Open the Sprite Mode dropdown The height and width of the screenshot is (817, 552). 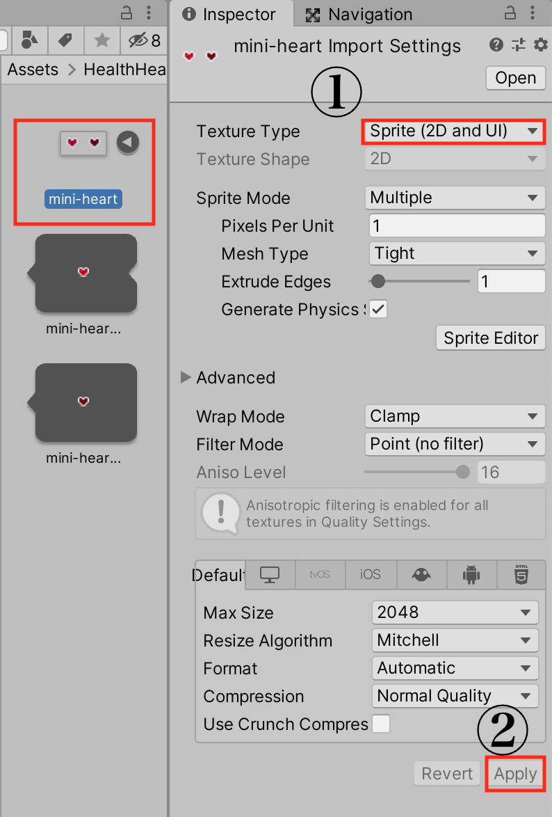click(455, 198)
